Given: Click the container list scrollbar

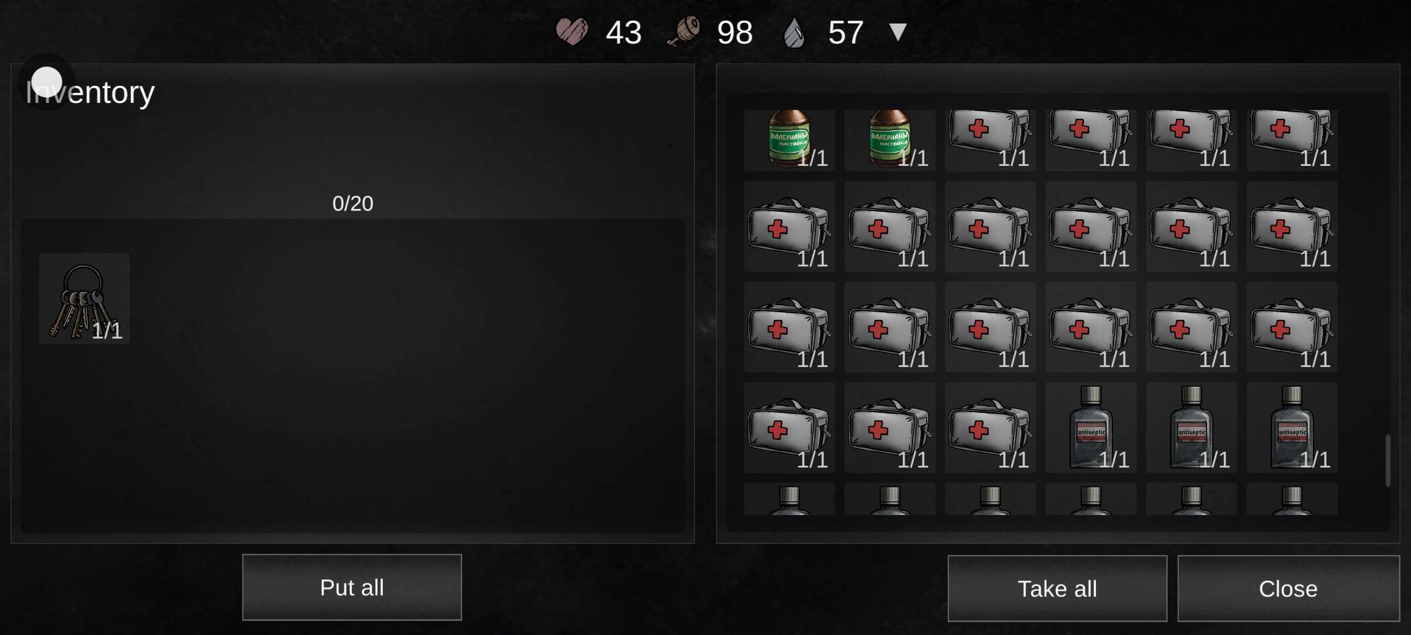Looking at the screenshot, I should tap(1387, 460).
